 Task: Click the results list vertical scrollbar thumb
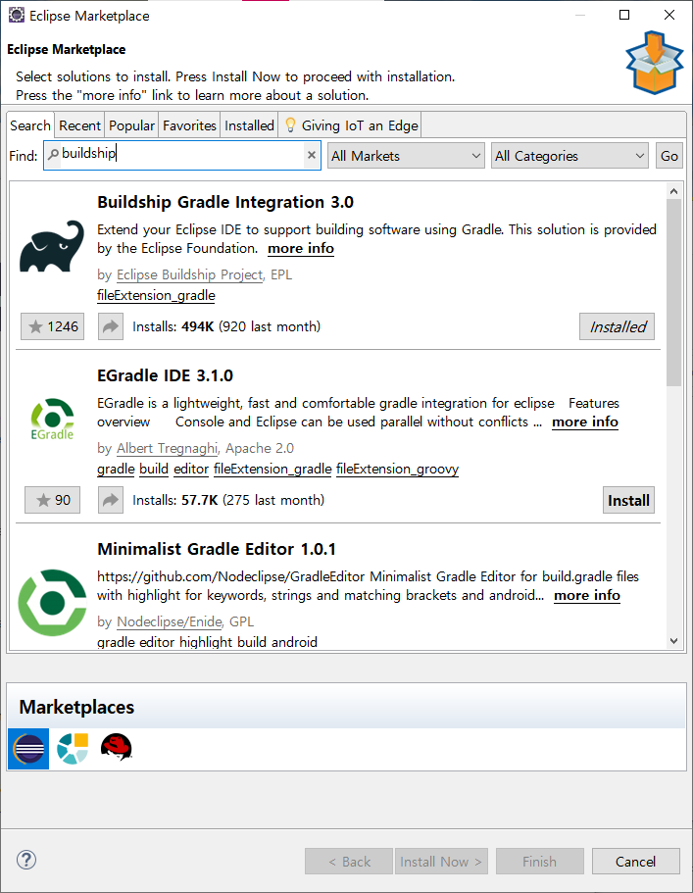point(673,292)
